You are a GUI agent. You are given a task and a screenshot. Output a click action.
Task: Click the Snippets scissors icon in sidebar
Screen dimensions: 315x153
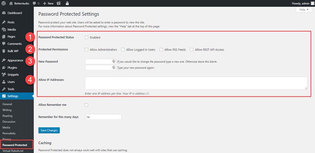pyautogui.click(x=3, y=75)
